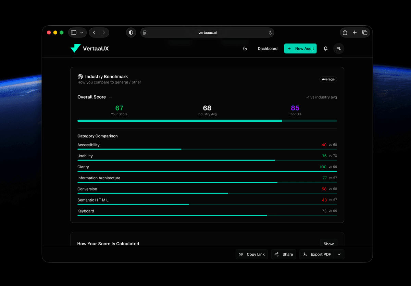
Task: Open the browser sidebar dropdown arrow
Action: pos(82,32)
